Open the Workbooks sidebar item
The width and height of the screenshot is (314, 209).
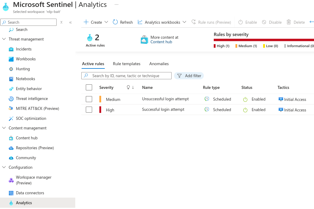[x=26, y=59]
